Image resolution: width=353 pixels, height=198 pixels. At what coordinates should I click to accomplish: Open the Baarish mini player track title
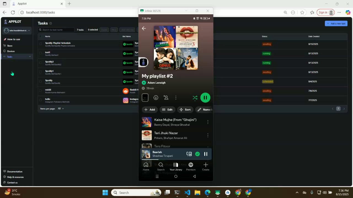coord(157,152)
